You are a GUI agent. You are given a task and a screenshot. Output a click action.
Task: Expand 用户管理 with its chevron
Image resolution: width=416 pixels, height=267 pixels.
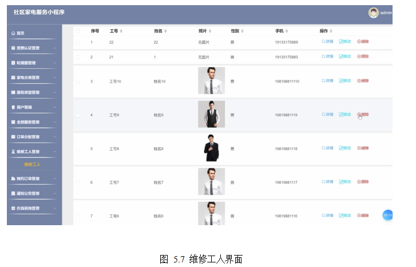[55, 107]
